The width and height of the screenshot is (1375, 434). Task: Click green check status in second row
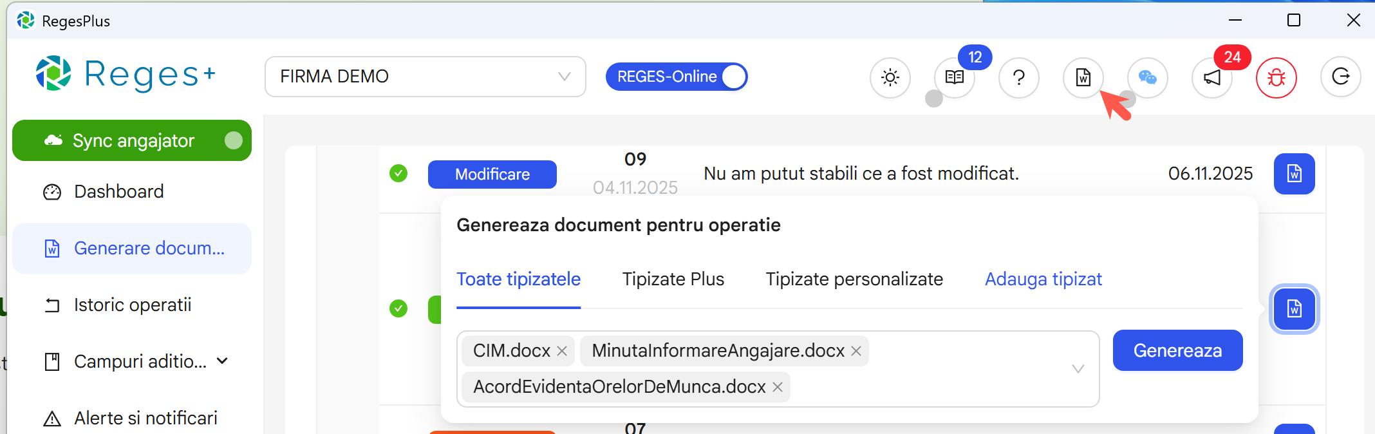click(x=398, y=308)
